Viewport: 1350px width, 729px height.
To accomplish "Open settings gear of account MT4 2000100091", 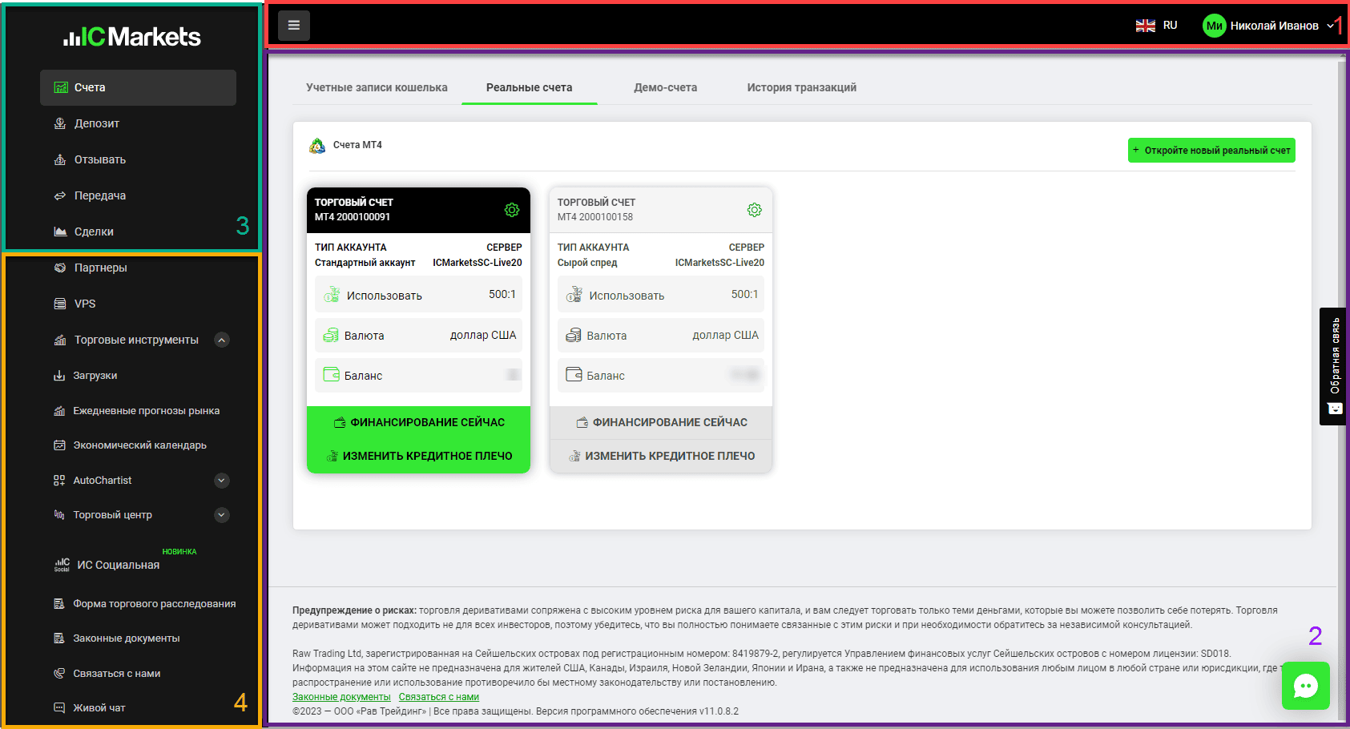I will coord(512,210).
